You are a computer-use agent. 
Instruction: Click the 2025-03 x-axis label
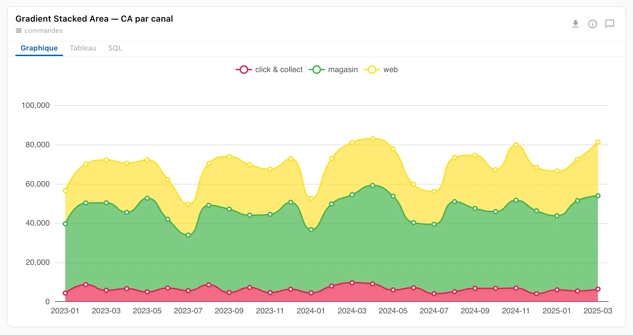[598, 311]
